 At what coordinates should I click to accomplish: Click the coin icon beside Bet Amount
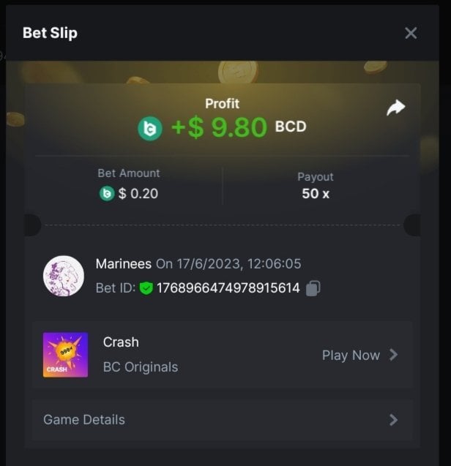coord(107,194)
